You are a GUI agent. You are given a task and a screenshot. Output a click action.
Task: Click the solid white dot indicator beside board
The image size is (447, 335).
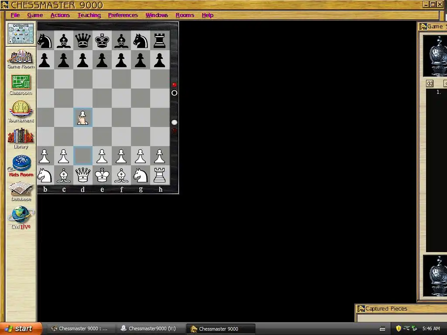tap(174, 122)
